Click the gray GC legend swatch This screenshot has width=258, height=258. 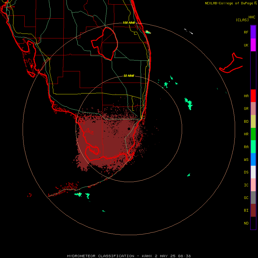point(253,198)
